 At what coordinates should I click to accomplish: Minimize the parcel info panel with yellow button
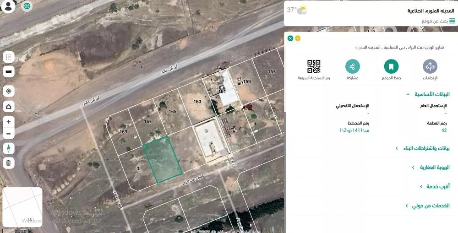[x=298, y=38]
